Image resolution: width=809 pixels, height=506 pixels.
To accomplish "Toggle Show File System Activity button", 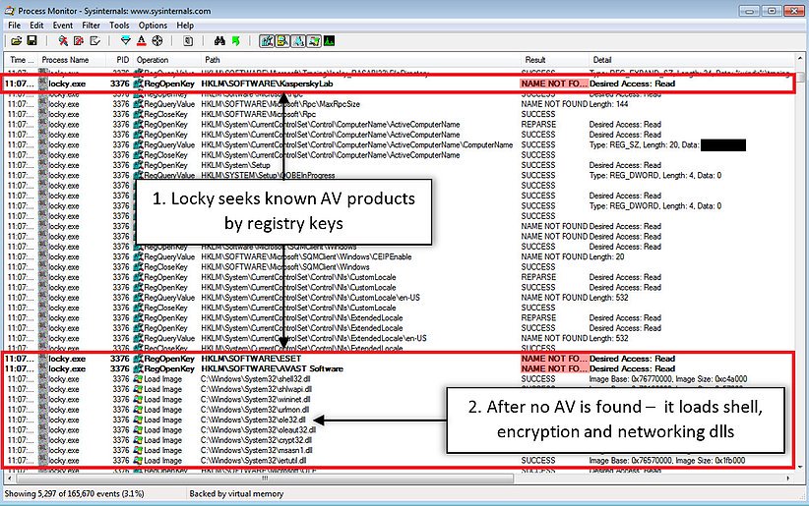I will (x=282, y=40).
